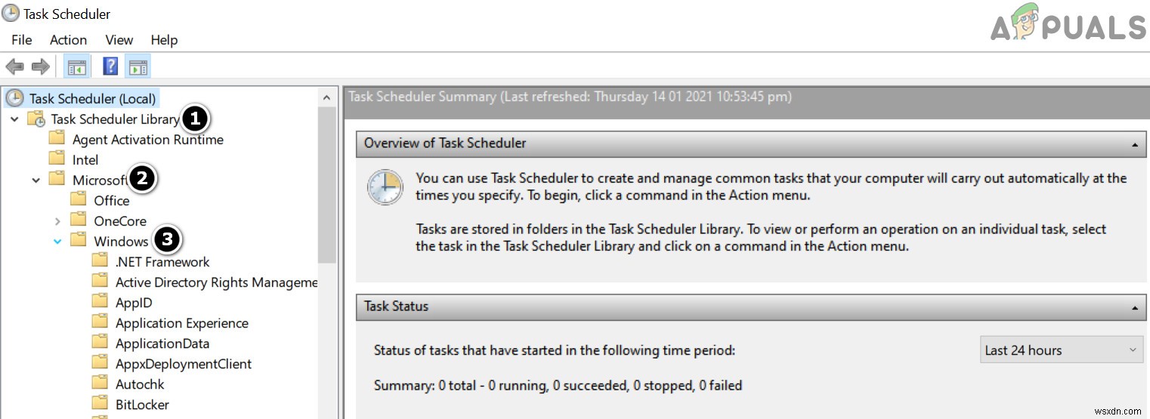Viewport: 1150px width, 419px height.
Task: Toggle the Show/Hide Console Tree icon
Action: [x=76, y=66]
